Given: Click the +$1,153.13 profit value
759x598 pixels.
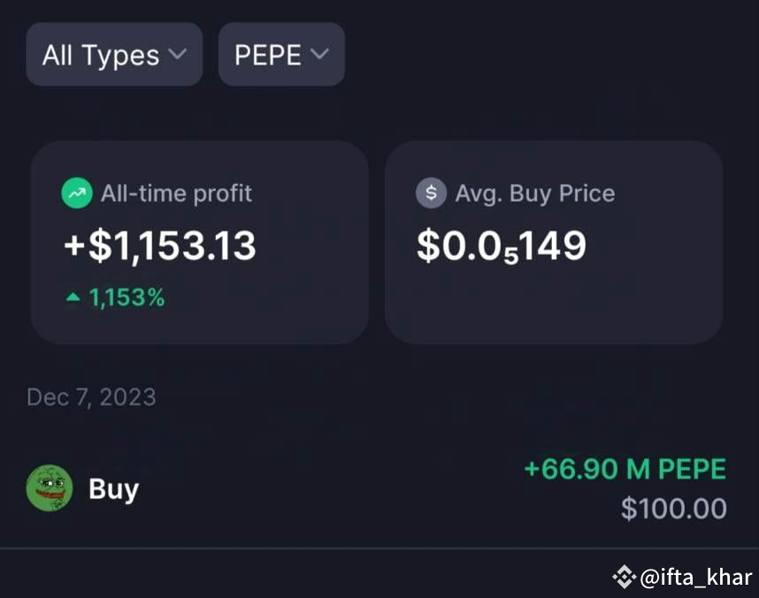Looking at the screenshot, I should [158, 246].
